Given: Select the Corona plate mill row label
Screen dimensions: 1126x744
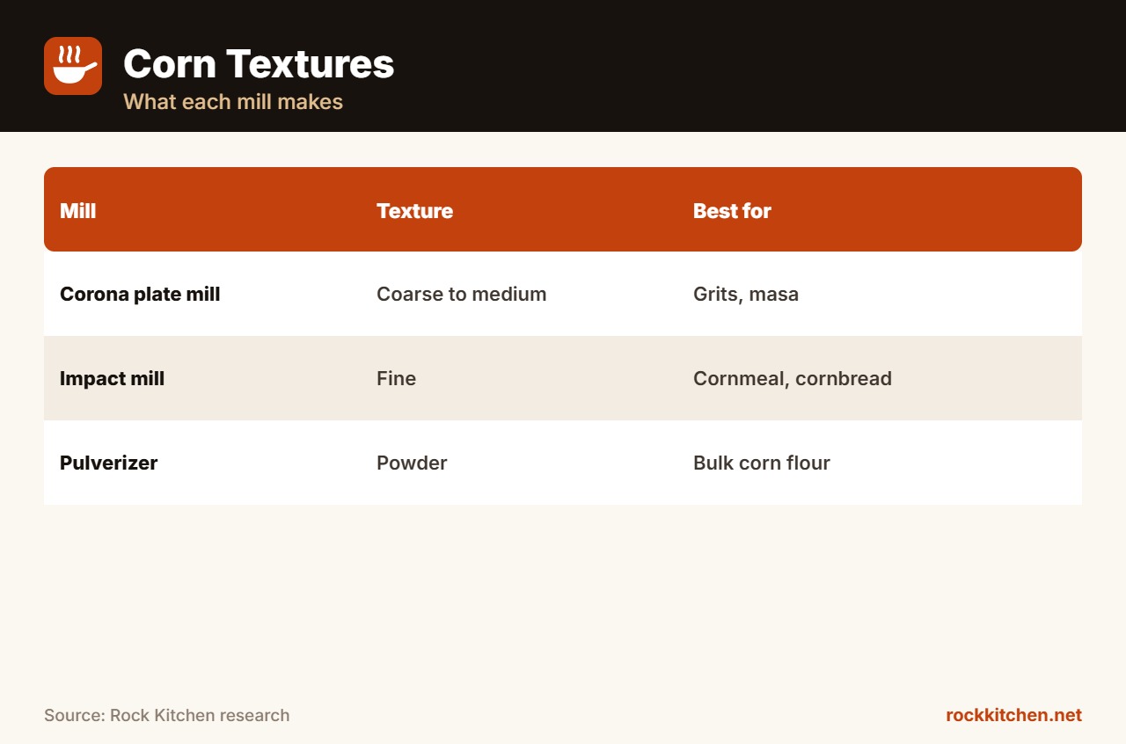Looking at the screenshot, I should (x=140, y=295).
